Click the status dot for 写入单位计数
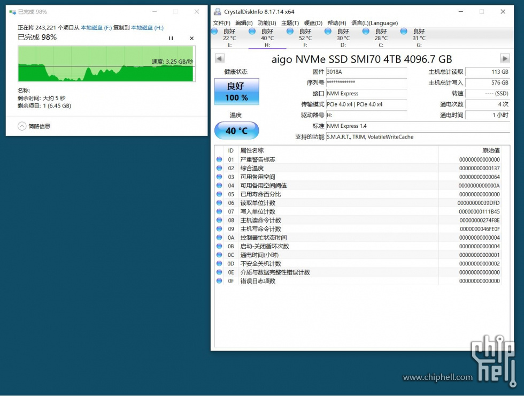This screenshot has width=524, height=396. [x=219, y=212]
